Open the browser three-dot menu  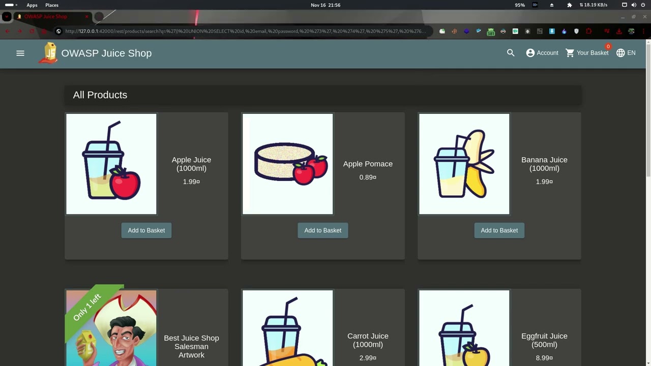pyautogui.click(x=643, y=32)
